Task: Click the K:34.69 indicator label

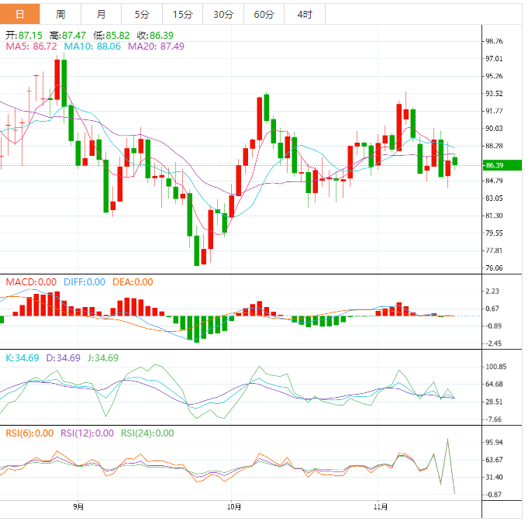Action: click(22, 357)
